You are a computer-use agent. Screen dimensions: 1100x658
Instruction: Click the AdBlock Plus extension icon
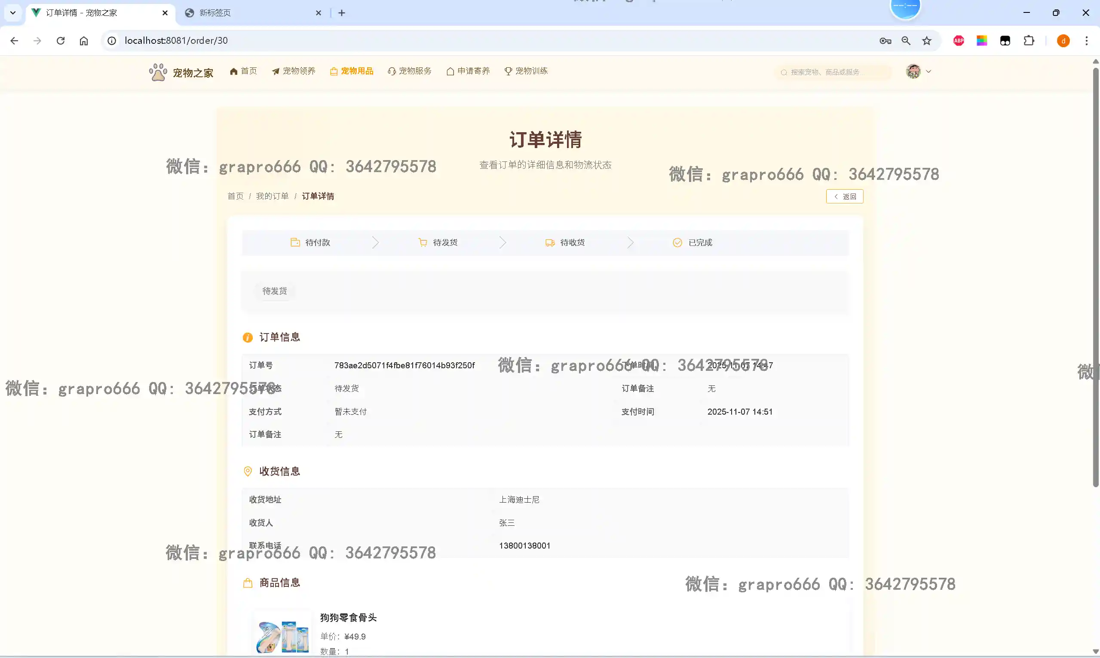[959, 41]
